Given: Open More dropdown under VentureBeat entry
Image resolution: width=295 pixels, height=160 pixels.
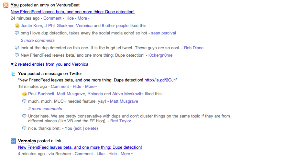Looking at the screenshot, I should (83, 18).
